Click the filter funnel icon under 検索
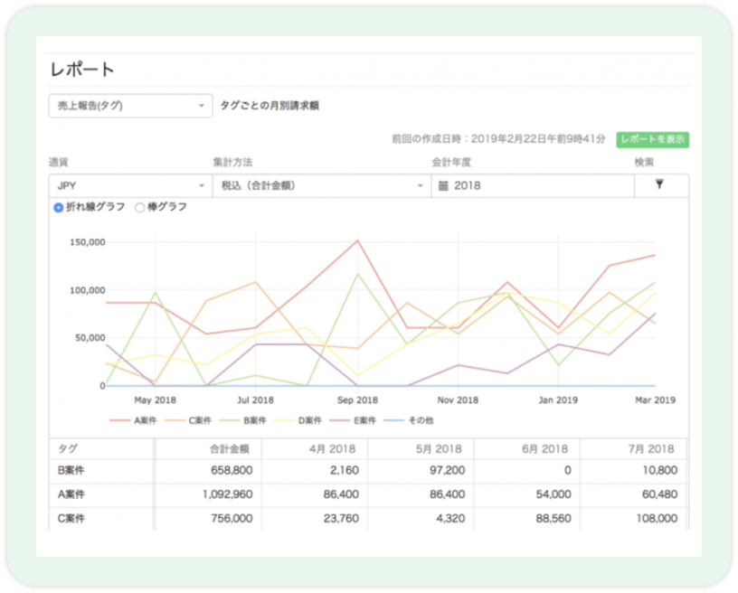The width and height of the screenshot is (738, 593). click(659, 185)
